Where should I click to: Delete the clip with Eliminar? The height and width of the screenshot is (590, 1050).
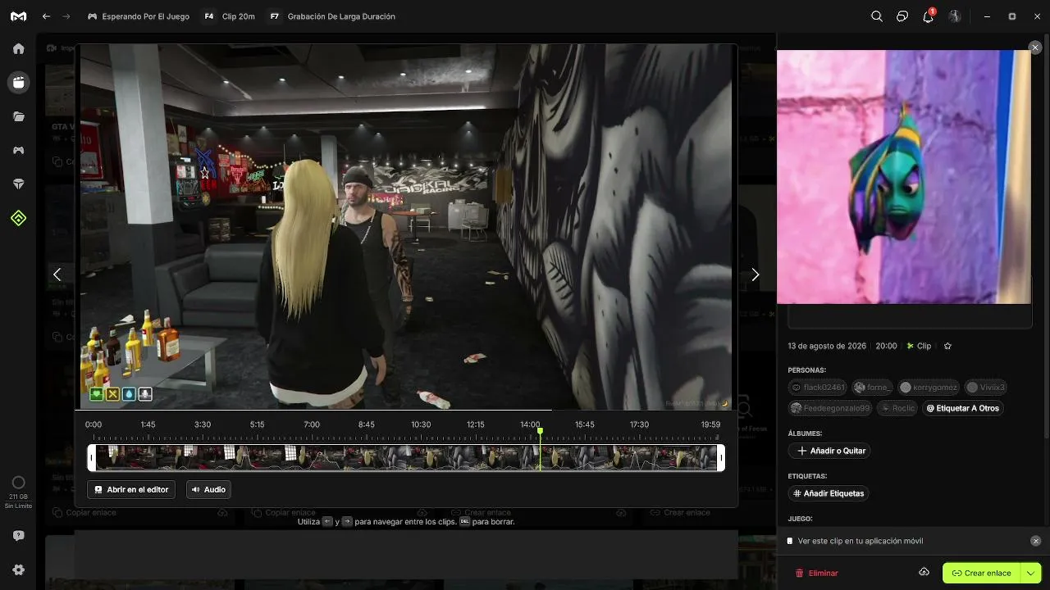817,573
